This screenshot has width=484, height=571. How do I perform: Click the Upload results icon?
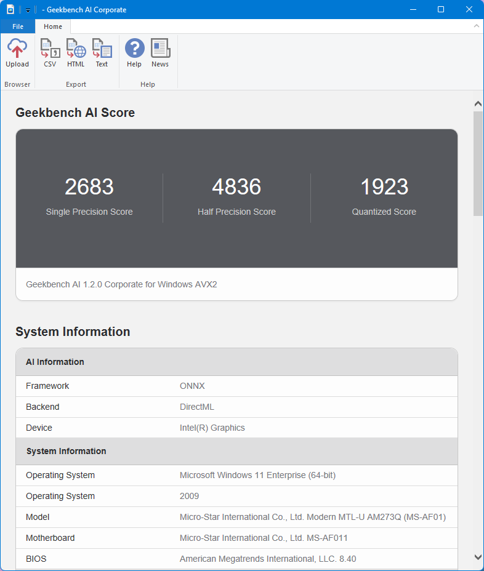pyautogui.click(x=17, y=53)
